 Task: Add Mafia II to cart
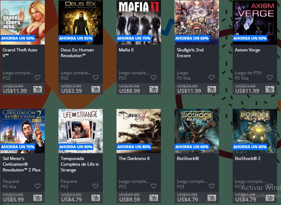[154, 89]
